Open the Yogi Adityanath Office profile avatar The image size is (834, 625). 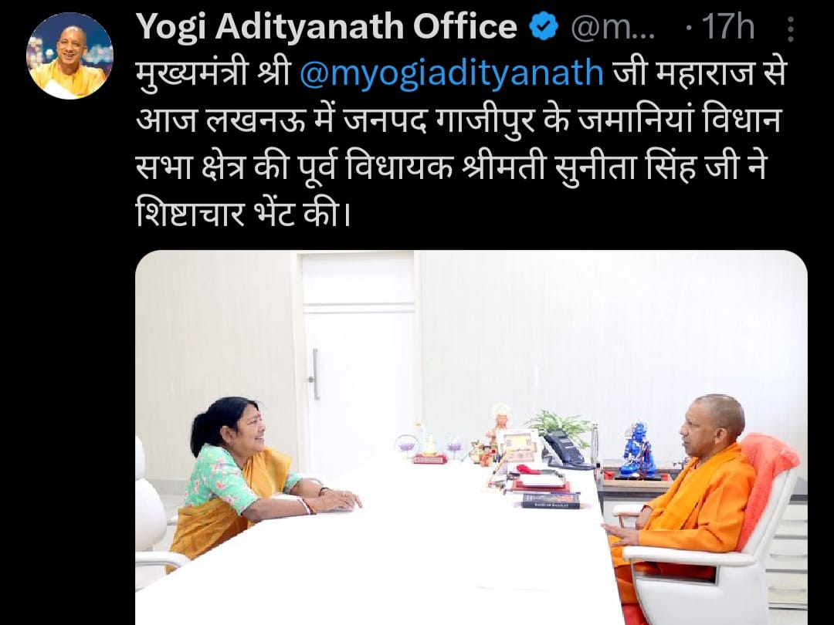[69, 56]
